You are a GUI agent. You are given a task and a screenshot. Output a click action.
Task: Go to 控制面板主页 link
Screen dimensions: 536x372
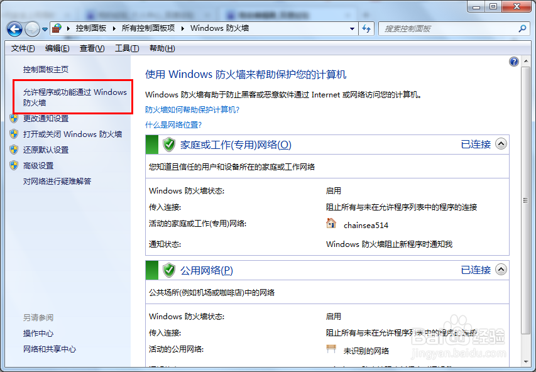(x=46, y=70)
